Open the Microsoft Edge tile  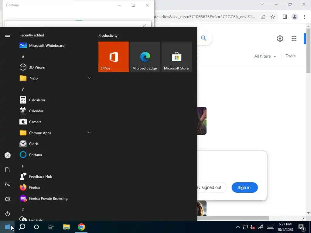[145, 57]
